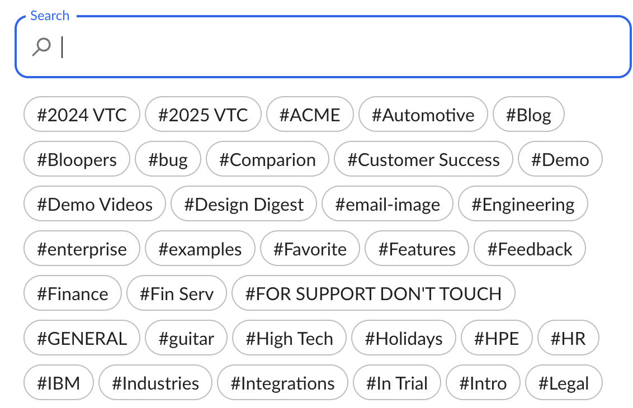Screen dimensions: 633x408
Task: Pick the #Design Digest tag
Action: pos(244,205)
